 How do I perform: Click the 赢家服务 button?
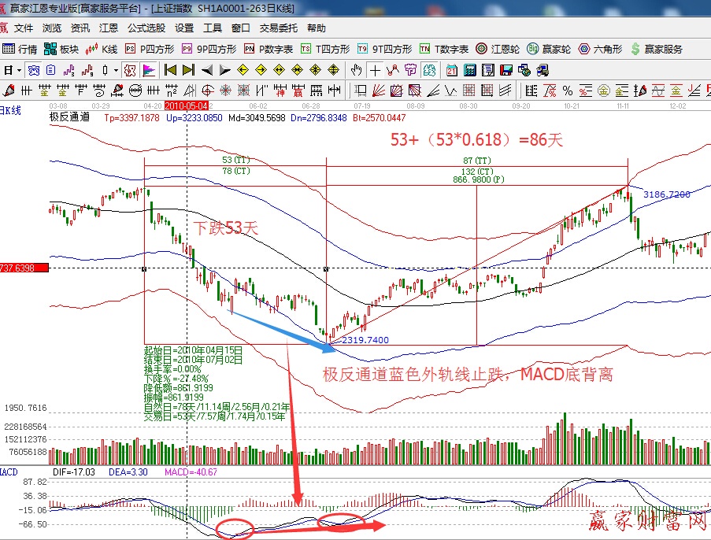point(656,49)
